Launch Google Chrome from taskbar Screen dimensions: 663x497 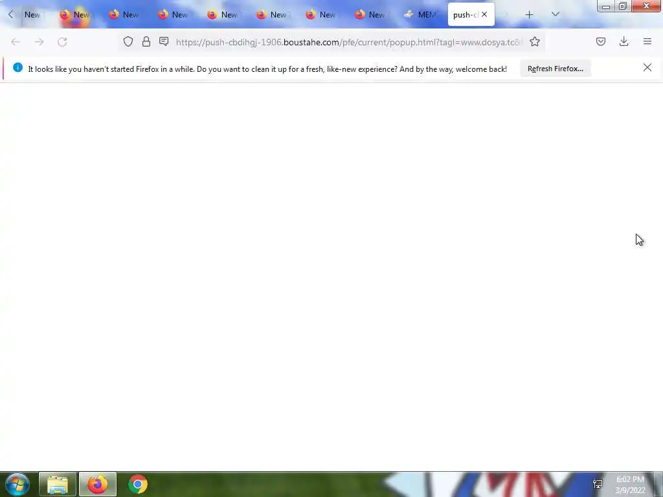[137, 484]
